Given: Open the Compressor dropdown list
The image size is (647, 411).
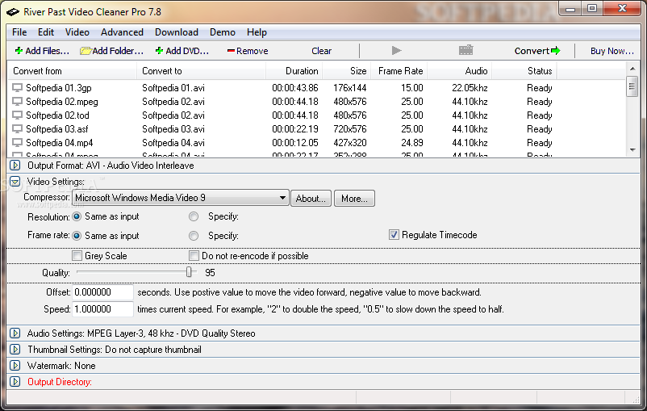Looking at the screenshot, I should [181, 198].
